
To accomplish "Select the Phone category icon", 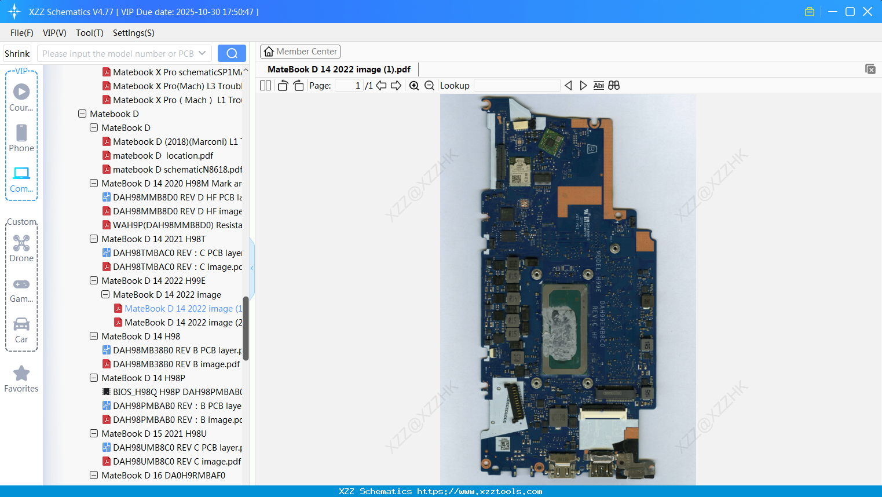I will click(21, 138).
